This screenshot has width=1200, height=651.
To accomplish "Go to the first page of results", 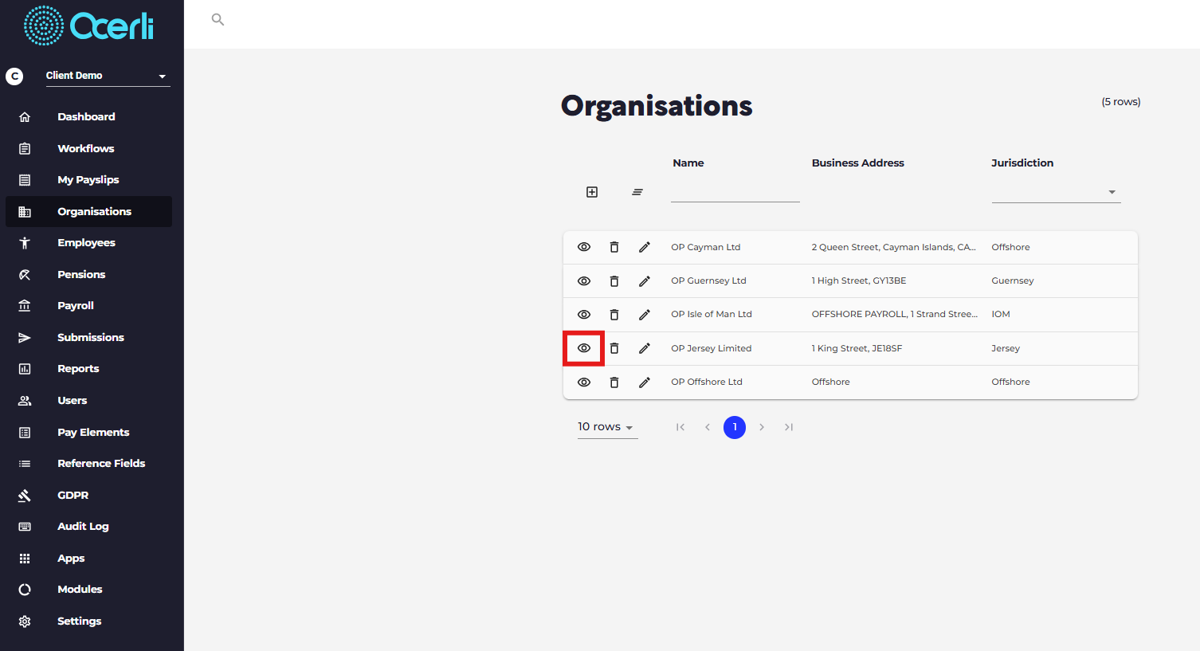I will (680, 427).
